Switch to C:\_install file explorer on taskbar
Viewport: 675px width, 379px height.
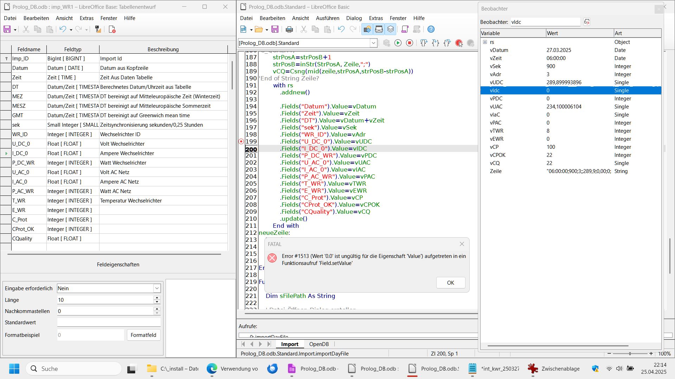click(173, 369)
